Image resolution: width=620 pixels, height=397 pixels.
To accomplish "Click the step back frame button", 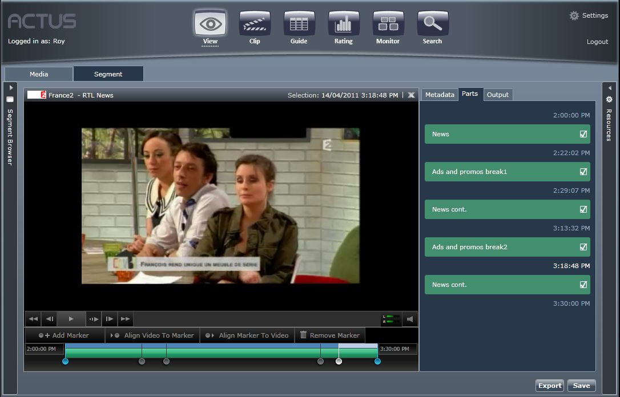I will [50, 319].
